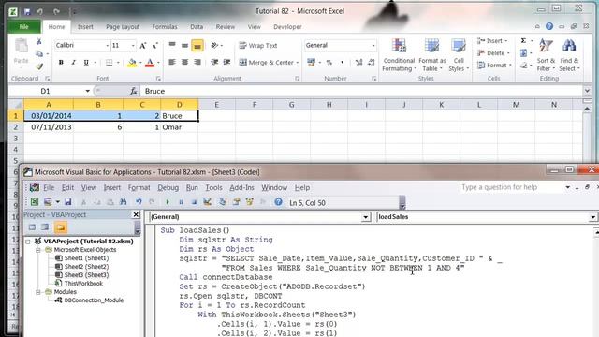Image resolution: width=599 pixels, height=337 pixels.
Task: Select ThisWorkbook in project tree
Action: click(x=83, y=284)
